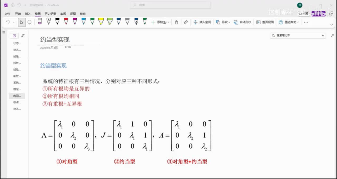Click the undo icon in title bar
Viewport: 337px width, 179px height.
click(x=19, y=5)
